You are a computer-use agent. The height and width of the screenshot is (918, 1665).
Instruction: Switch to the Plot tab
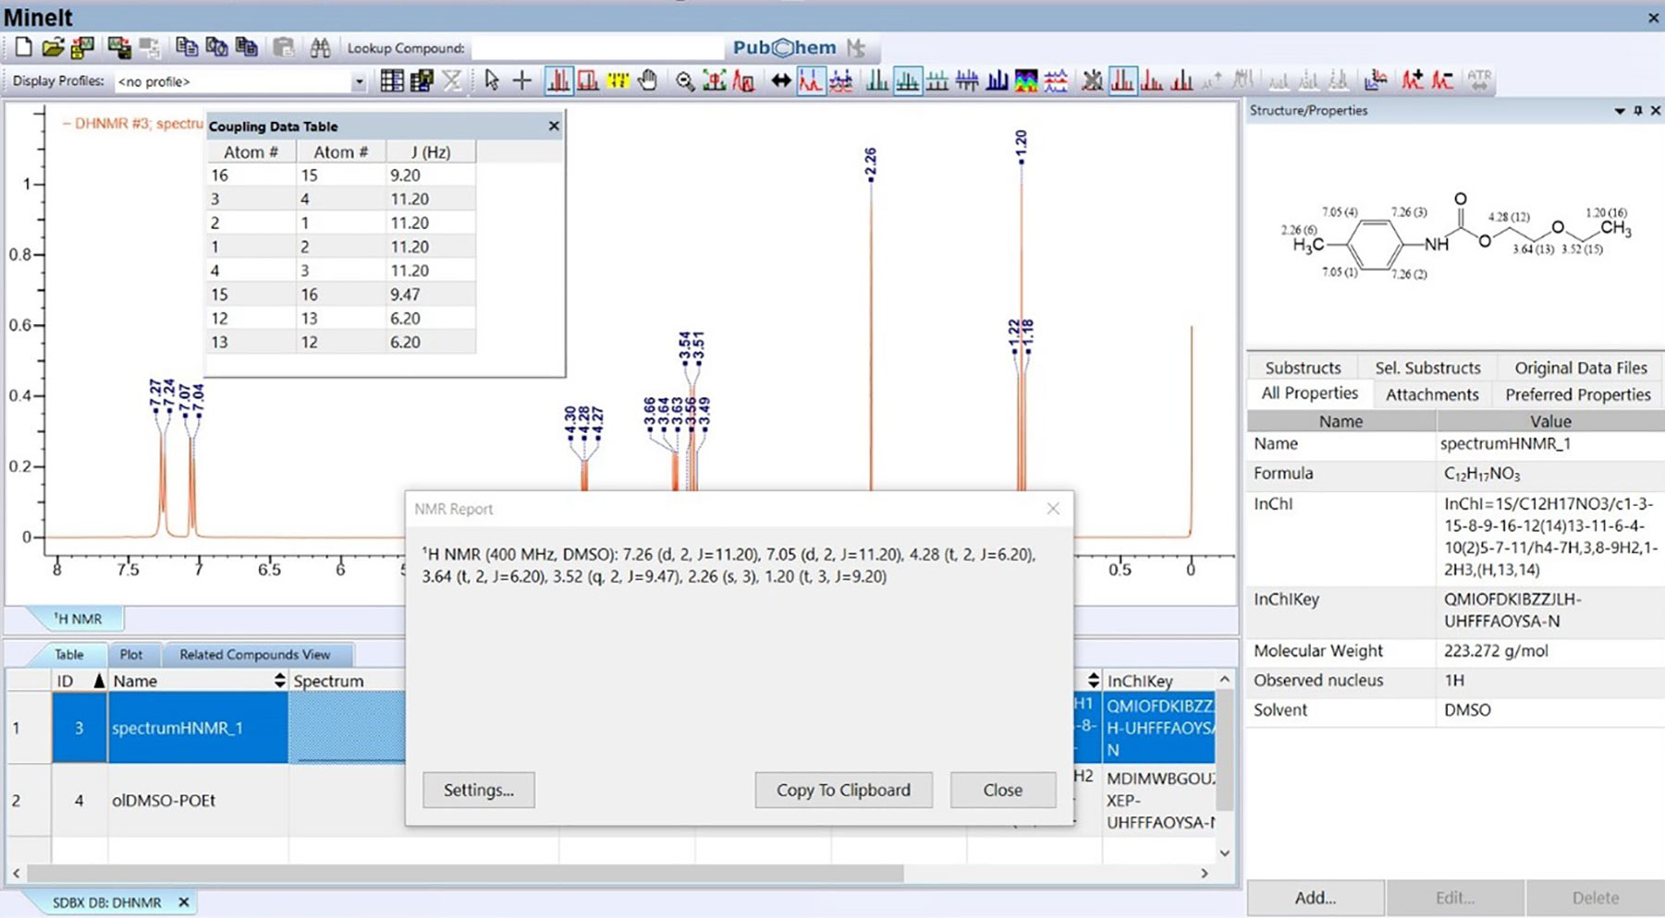click(131, 655)
